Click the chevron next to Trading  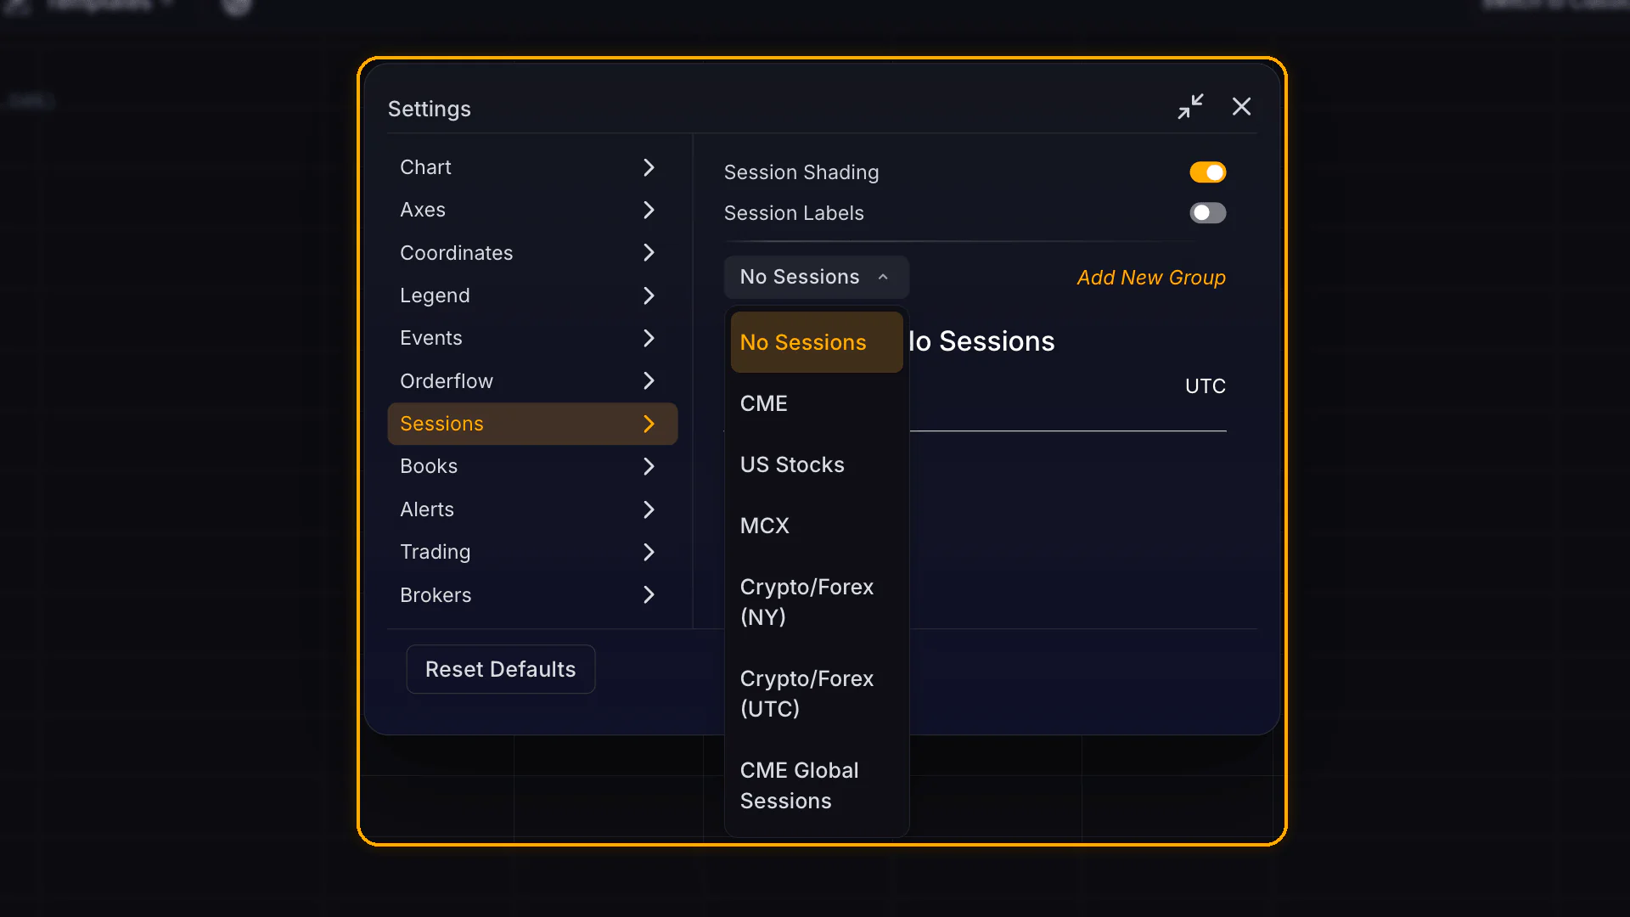click(x=649, y=552)
